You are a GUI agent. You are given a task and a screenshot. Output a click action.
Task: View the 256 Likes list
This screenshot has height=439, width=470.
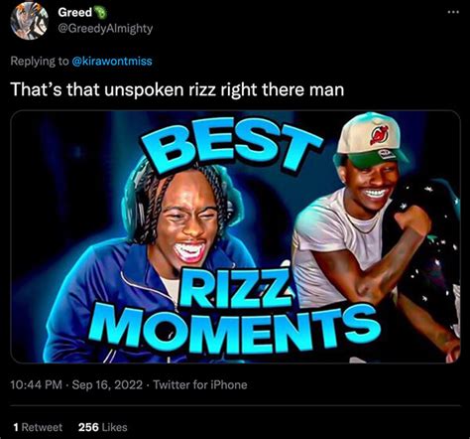point(103,427)
